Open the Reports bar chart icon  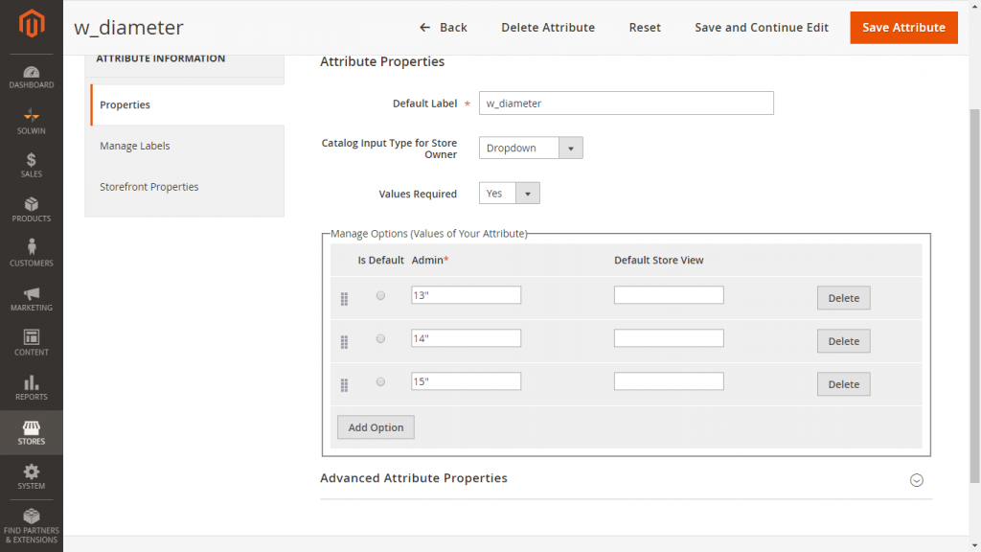tap(32, 384)
